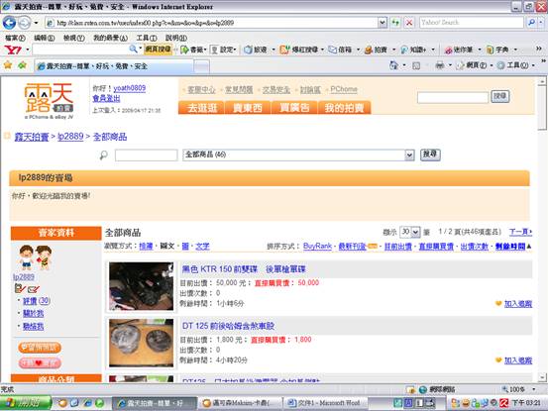This screenshot has width=548, height=411.
Task: Click the Yahoo toolbar auction icon
Action: (x=369, y=50)
